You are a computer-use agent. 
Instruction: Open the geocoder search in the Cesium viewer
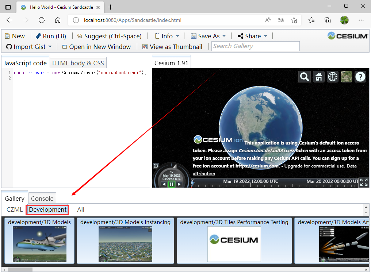tap(304, 77)
